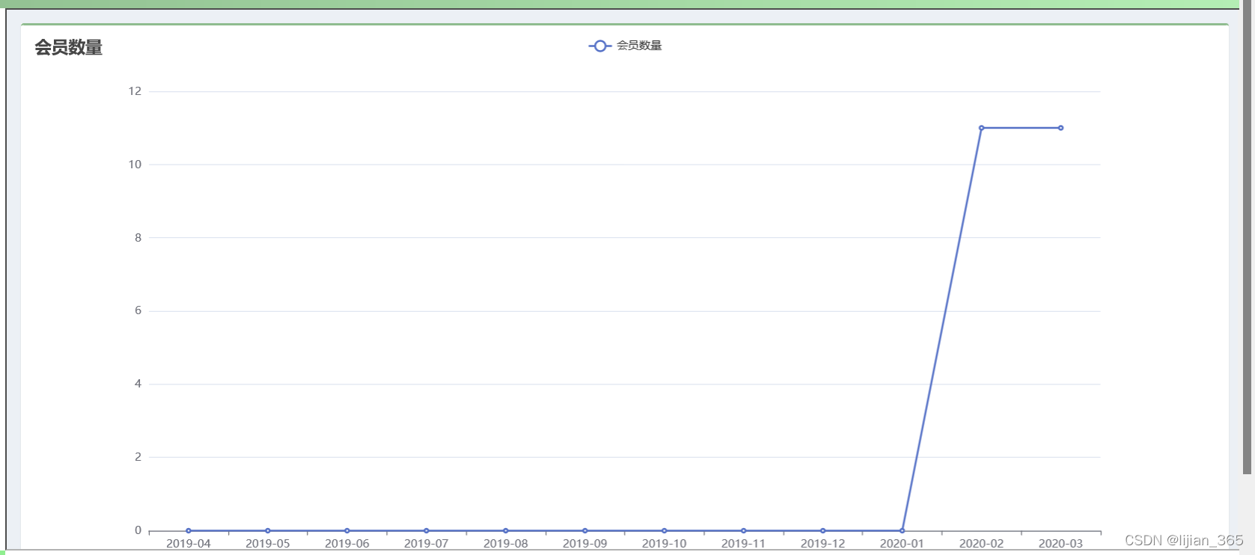Click the y-axis value 12
The width and height of the screenshot is (1255, 555).
coord(135,91)
